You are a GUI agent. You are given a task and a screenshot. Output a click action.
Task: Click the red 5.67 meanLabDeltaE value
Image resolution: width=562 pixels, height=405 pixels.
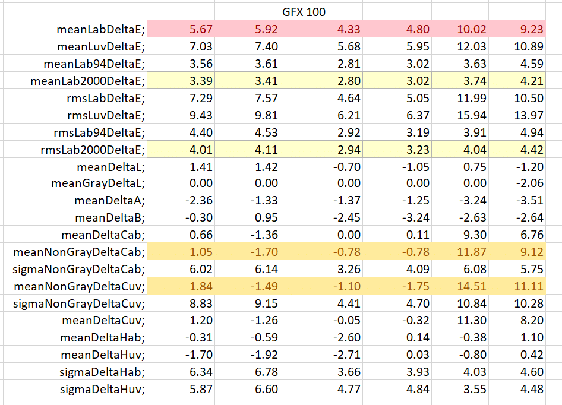click(x=201, y=29)
